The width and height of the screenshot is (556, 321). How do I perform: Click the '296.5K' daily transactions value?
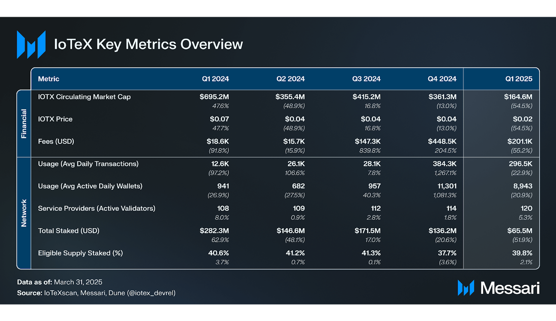pos(520,164)
